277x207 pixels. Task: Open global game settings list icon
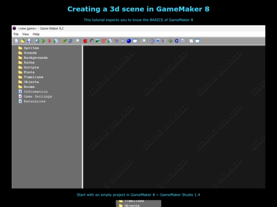coord(164,41)
